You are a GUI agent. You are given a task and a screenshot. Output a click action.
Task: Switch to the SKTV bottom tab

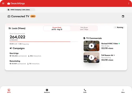[9, 91]
